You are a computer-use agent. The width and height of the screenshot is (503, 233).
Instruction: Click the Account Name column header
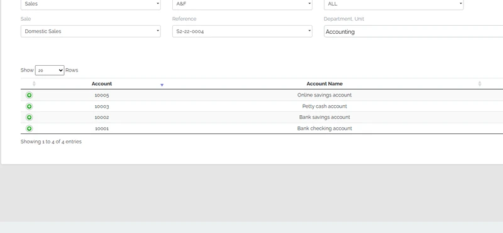click(x=324, y=84)
